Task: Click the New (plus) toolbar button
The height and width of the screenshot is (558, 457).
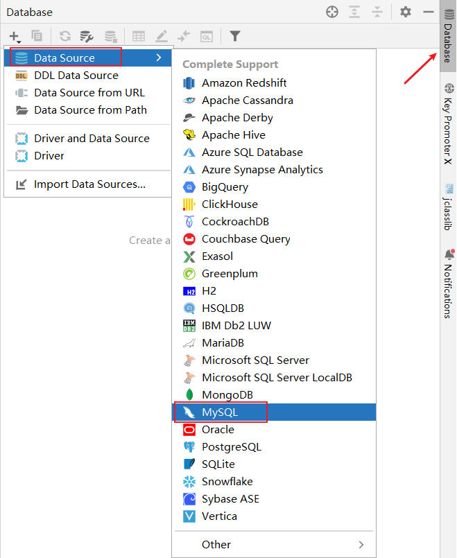Action: pos(14,36)
